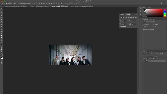Screen dimensions: 167x94
Task: Click the hue spectrum slider
Action: (x=165, y=13)
